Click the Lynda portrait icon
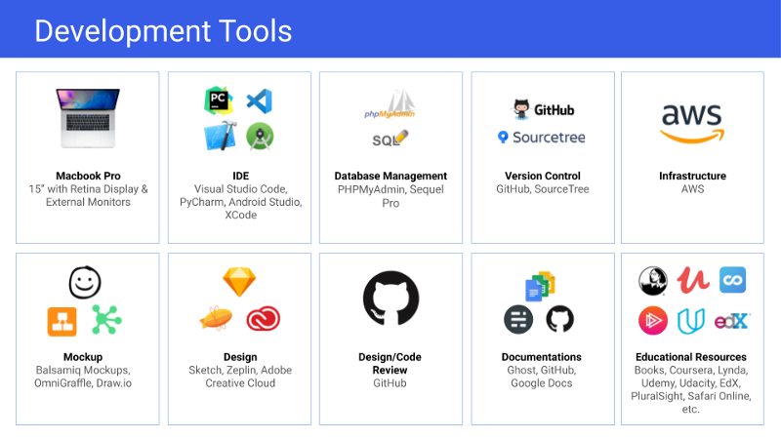Screen dimensions: 781x439 click(x=652, y=281)
